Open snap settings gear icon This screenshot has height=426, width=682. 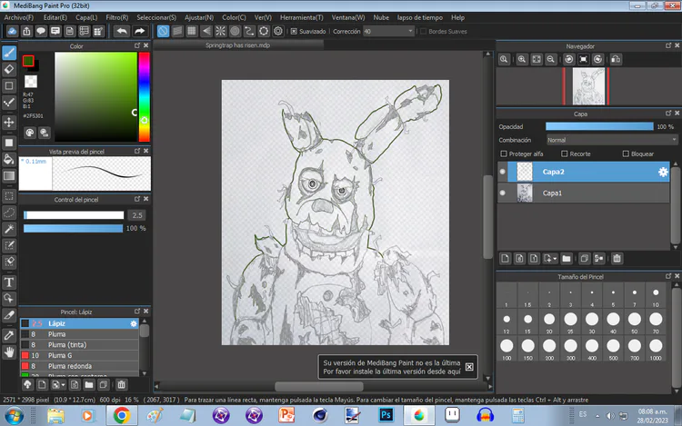pyautogui.click(x=278, y=31)
